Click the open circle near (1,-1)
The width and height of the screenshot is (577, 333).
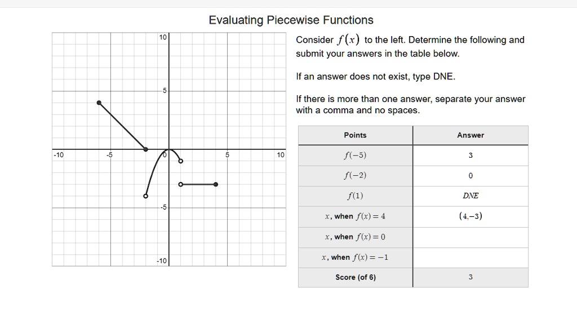180,161
